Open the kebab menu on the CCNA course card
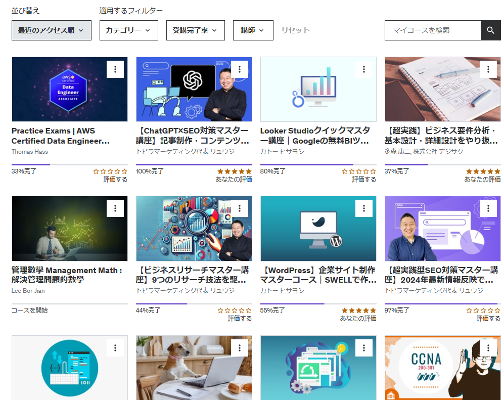 pos(488,348)
